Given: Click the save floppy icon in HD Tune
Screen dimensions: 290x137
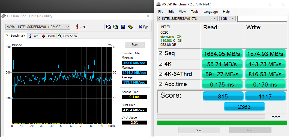Looking at the screenshot, I should coord(123,27).
